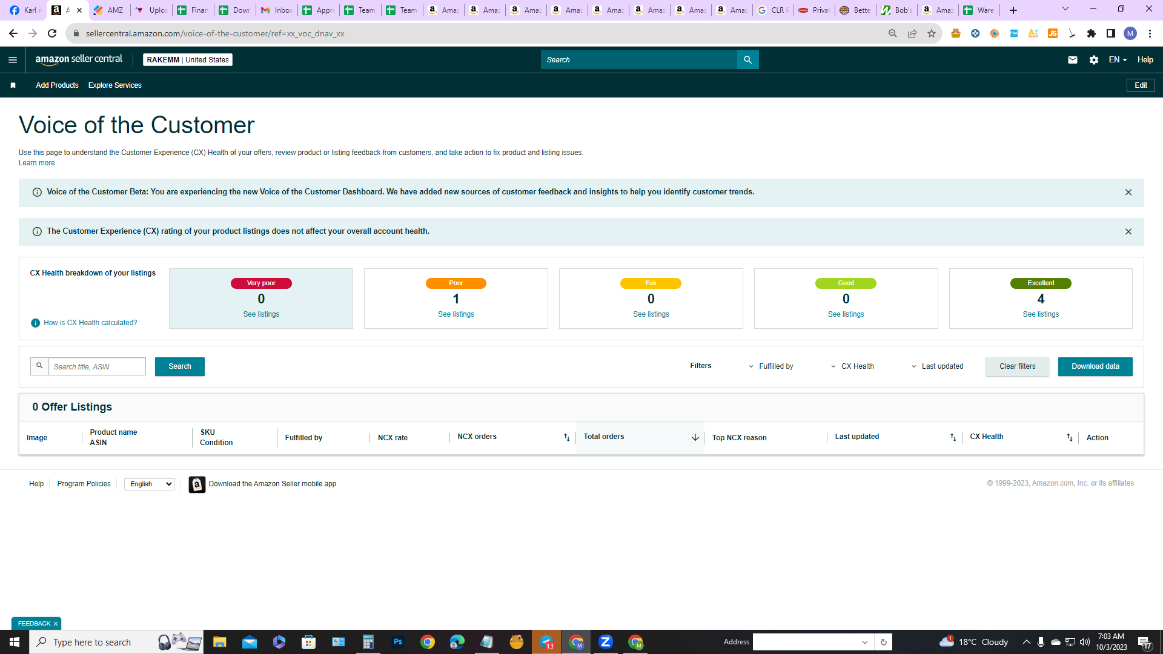See listings under Poor

456,314
